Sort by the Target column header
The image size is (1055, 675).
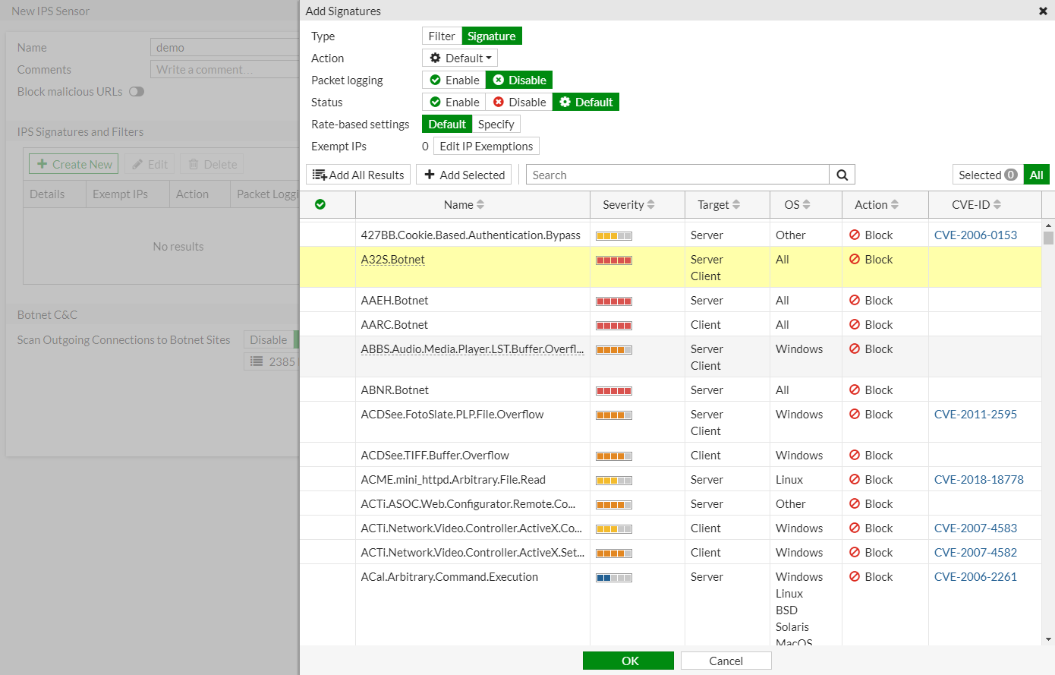coord(713,205)
